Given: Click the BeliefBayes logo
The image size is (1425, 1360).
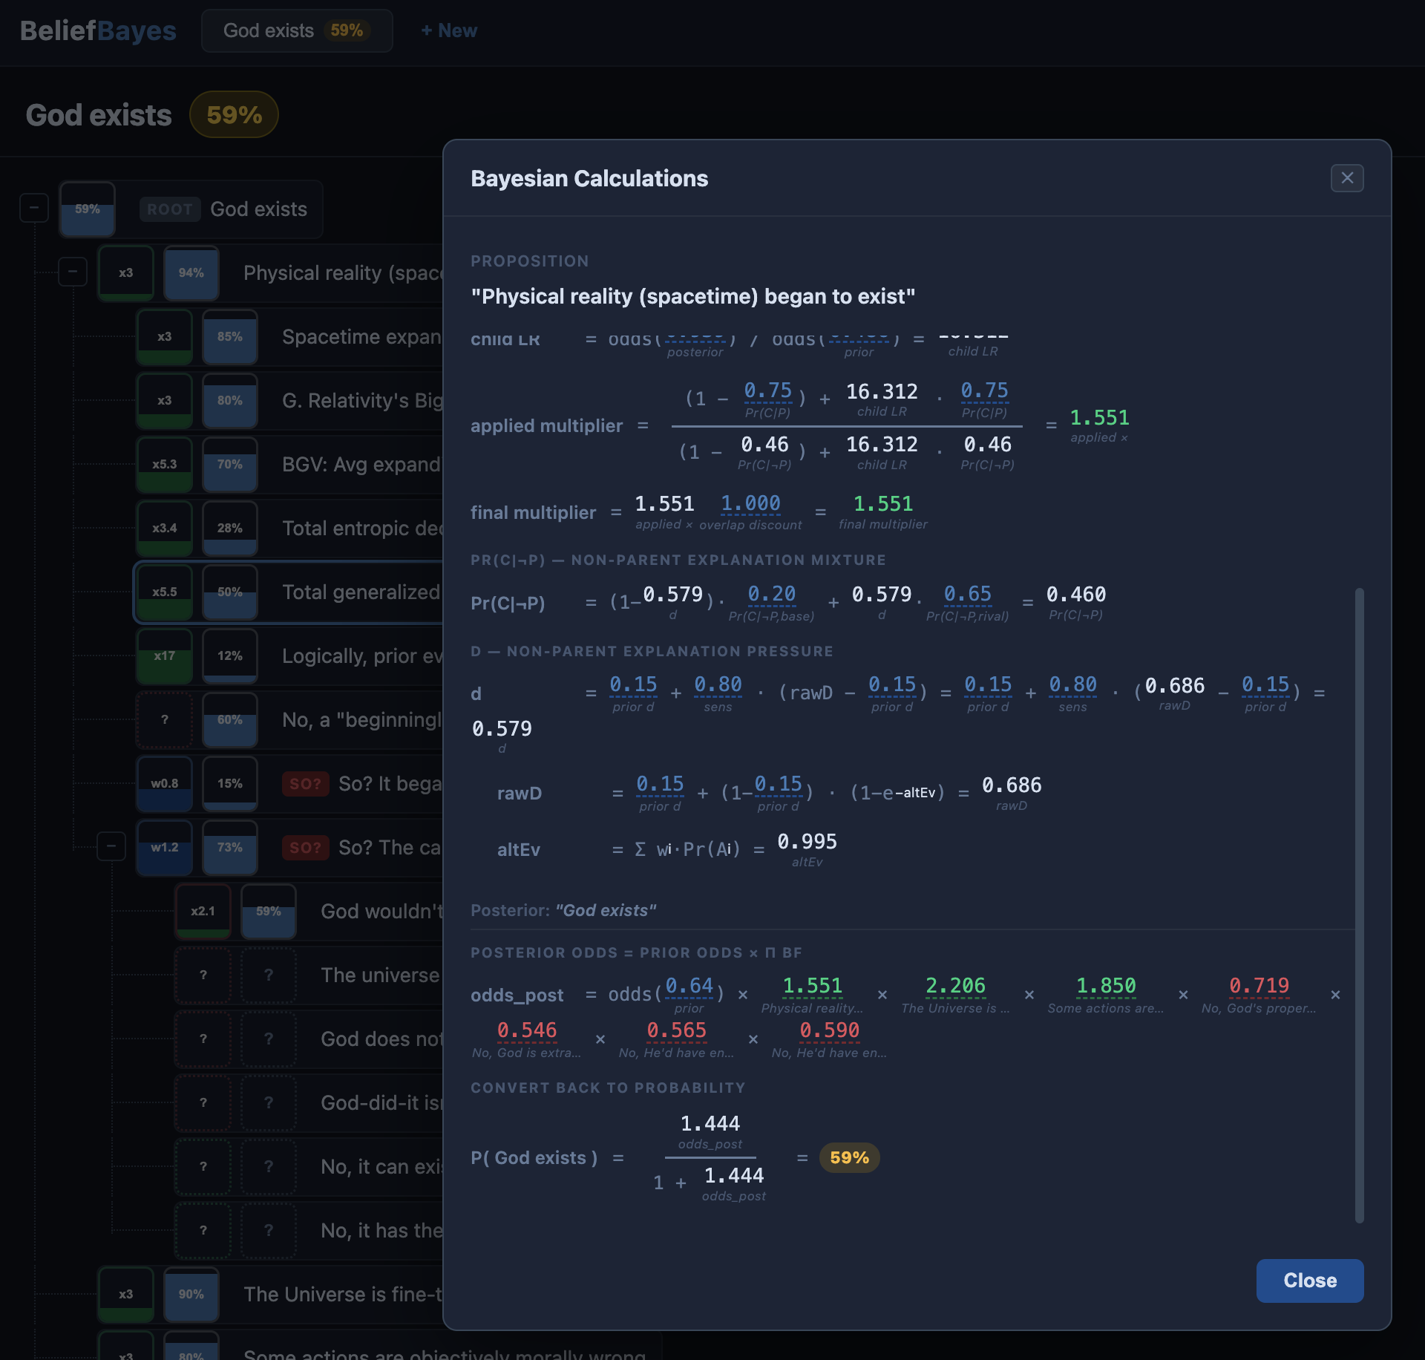Looking at the screenshot, I should [x=98, y=30].
